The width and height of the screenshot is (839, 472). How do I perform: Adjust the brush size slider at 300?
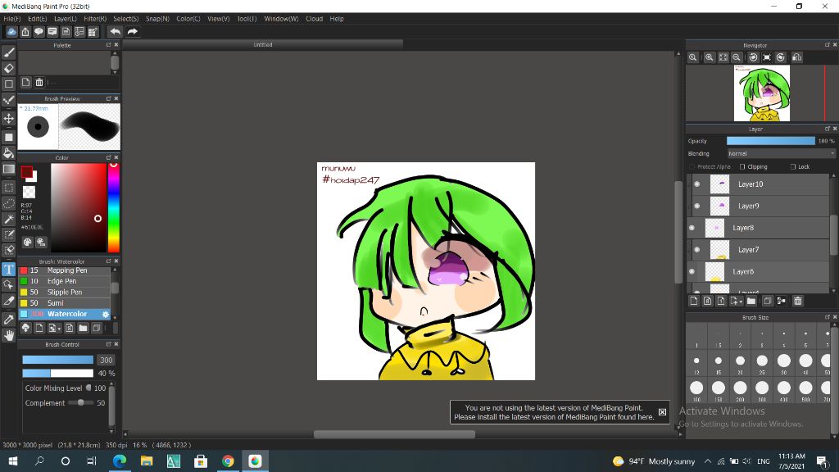tap(58, 360)
